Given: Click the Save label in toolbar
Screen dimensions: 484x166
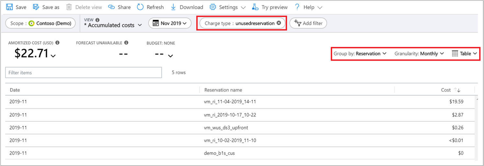Looking at the screenshot, I should [21, 7].
